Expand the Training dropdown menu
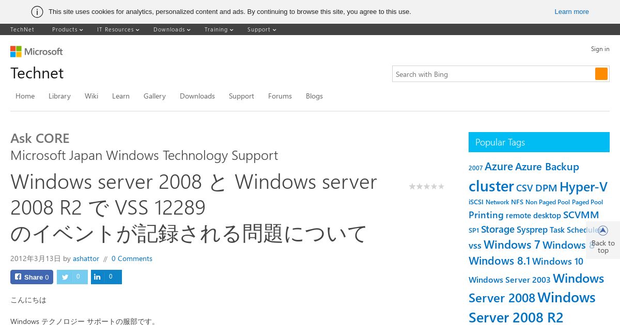The width and height of the screenshot is (620, 325). click(219, 29)
